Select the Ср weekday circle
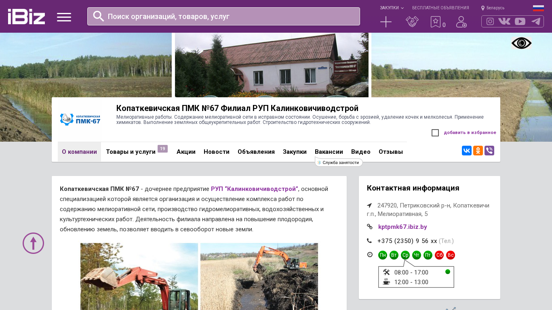Viewport: 552px width, 310px height. coord(405,255)
